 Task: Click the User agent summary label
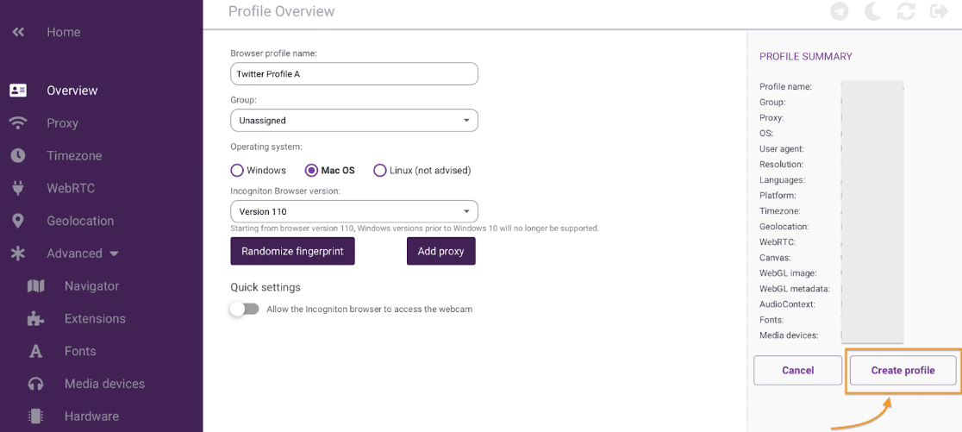click(x=782, y=149)
